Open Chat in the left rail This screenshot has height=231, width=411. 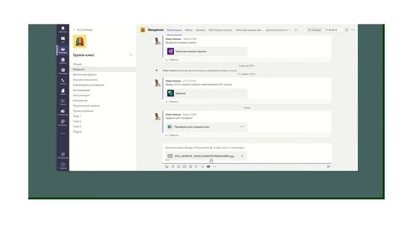click(63, 40)
